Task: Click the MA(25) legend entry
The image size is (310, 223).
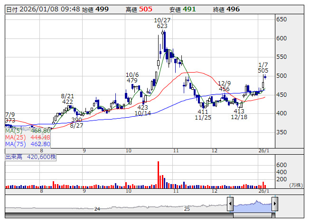Action: 28,137
